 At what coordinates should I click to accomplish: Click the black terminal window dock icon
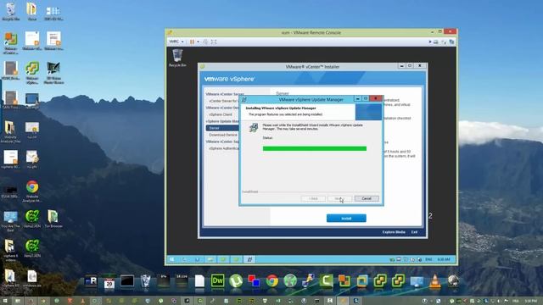(127, 280)
